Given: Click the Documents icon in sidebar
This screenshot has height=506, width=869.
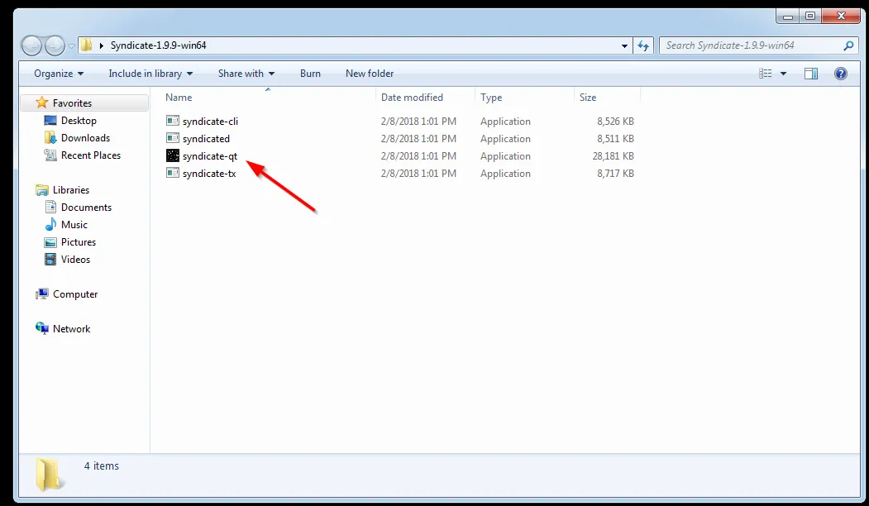Looking at the screenshot, I should coord(50,207).
